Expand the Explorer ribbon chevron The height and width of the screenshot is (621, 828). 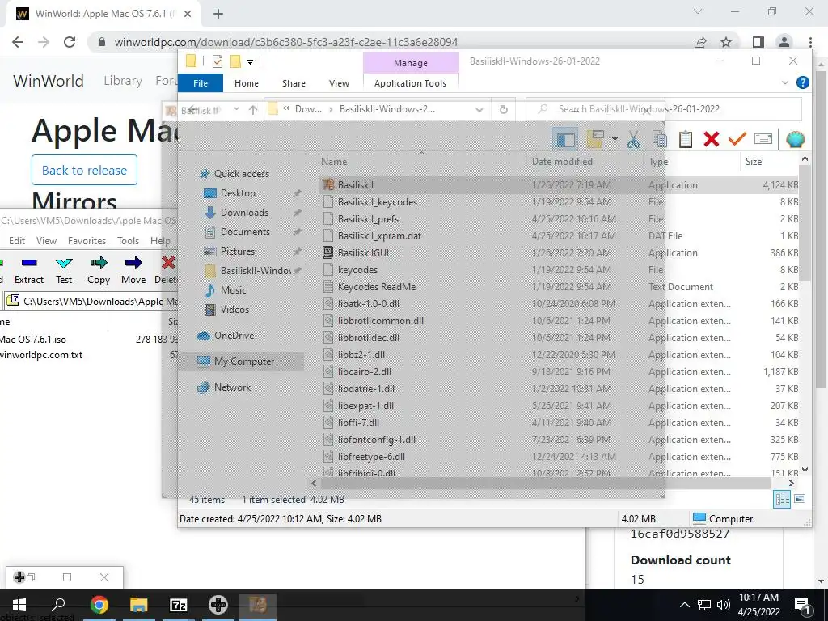coord(784,83)
